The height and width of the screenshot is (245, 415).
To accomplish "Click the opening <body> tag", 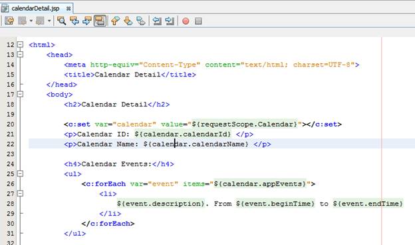I will [59, 95].
